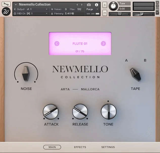Switch to the SETTINGS tab
The height and width of the screenshot is (153, 160).
(x=108, y=147)
